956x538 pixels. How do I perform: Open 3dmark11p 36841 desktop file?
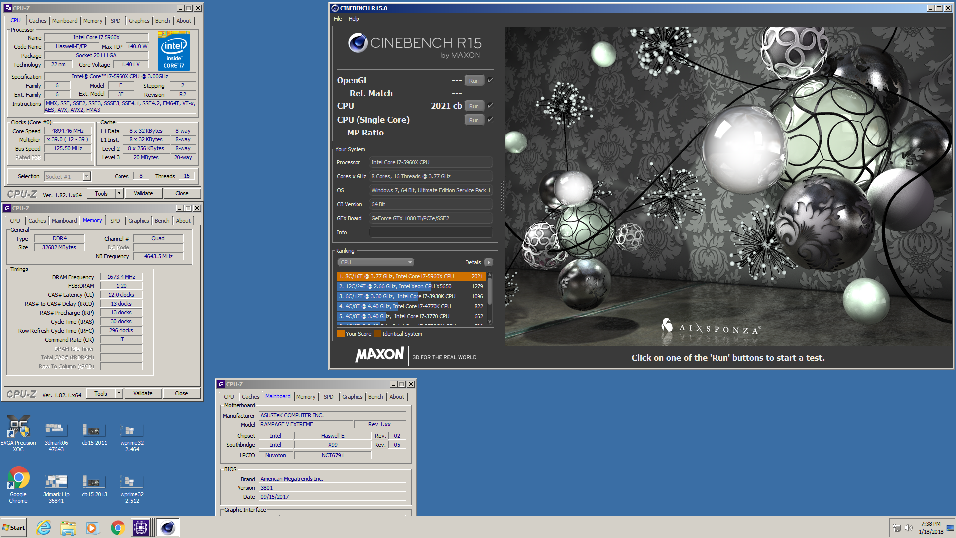coord(56,488)
